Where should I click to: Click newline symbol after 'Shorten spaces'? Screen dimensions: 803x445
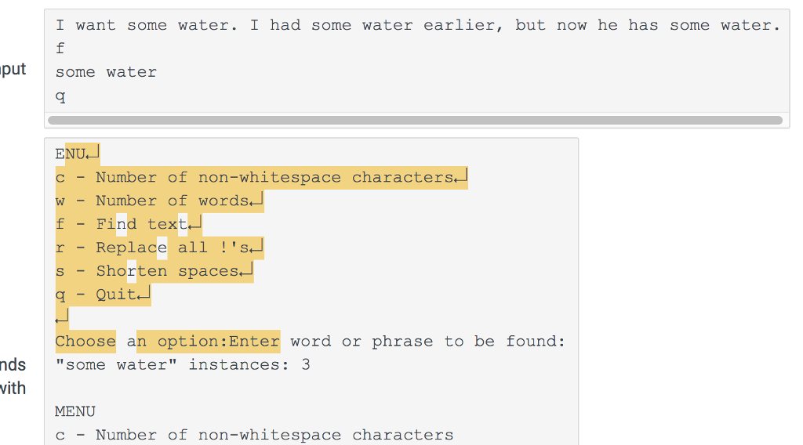(246, 271)
